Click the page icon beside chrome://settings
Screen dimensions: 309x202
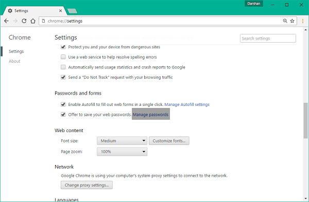pyautogui.click(x=44, y=21)
